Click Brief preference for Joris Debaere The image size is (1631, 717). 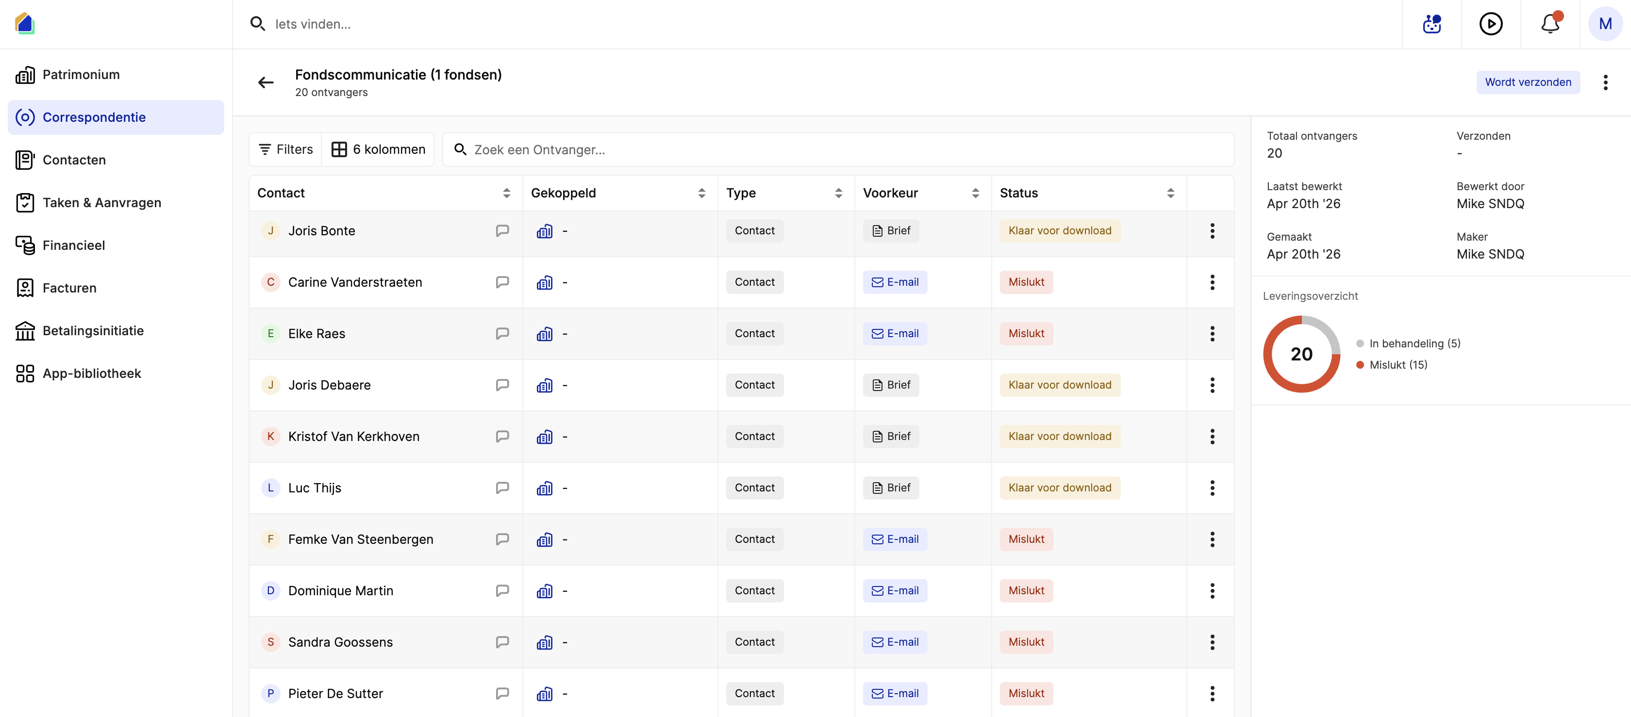click(890, 385)
